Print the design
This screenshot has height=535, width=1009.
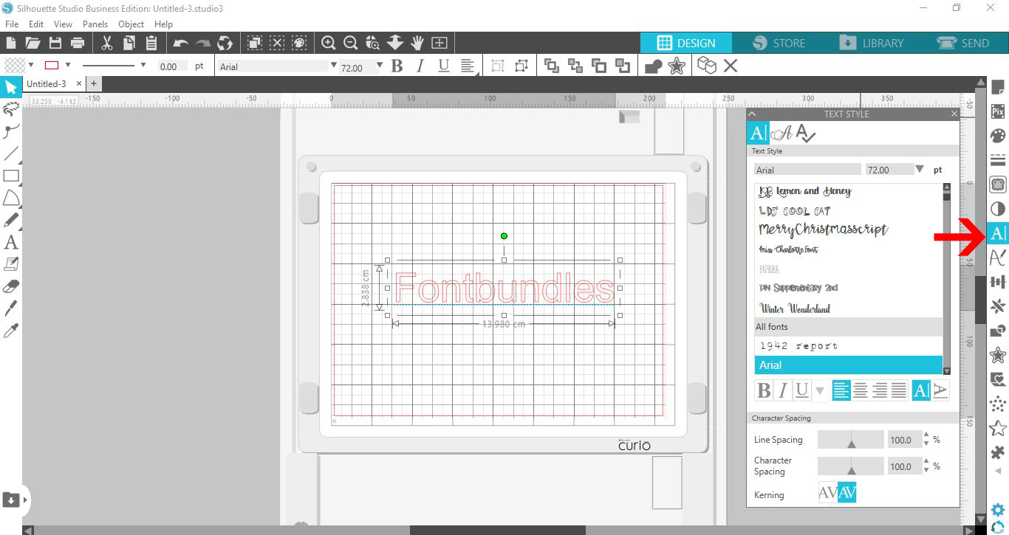point(77,43)
